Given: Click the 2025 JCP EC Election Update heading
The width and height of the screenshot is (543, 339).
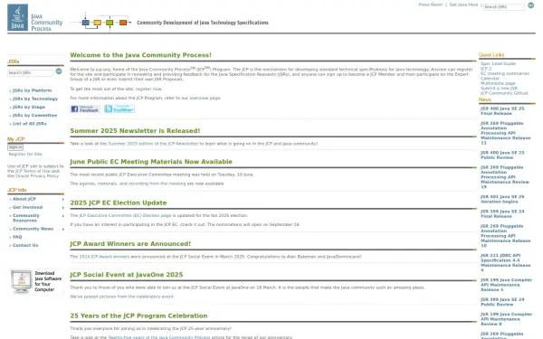Looking at the screenshot, I should [119, 203].
